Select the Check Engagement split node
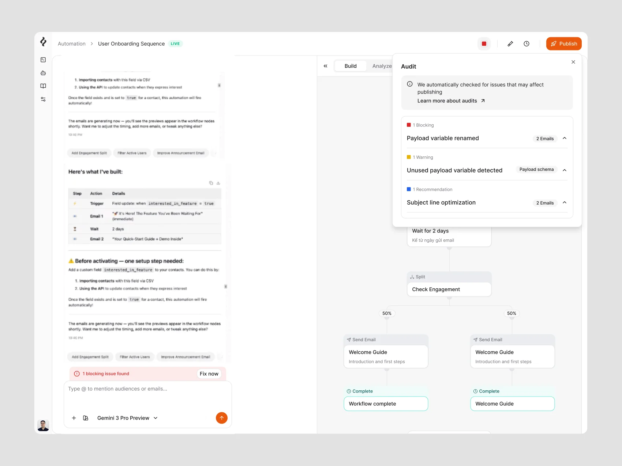Screen dimensions: 622x466 pos(449,284)
